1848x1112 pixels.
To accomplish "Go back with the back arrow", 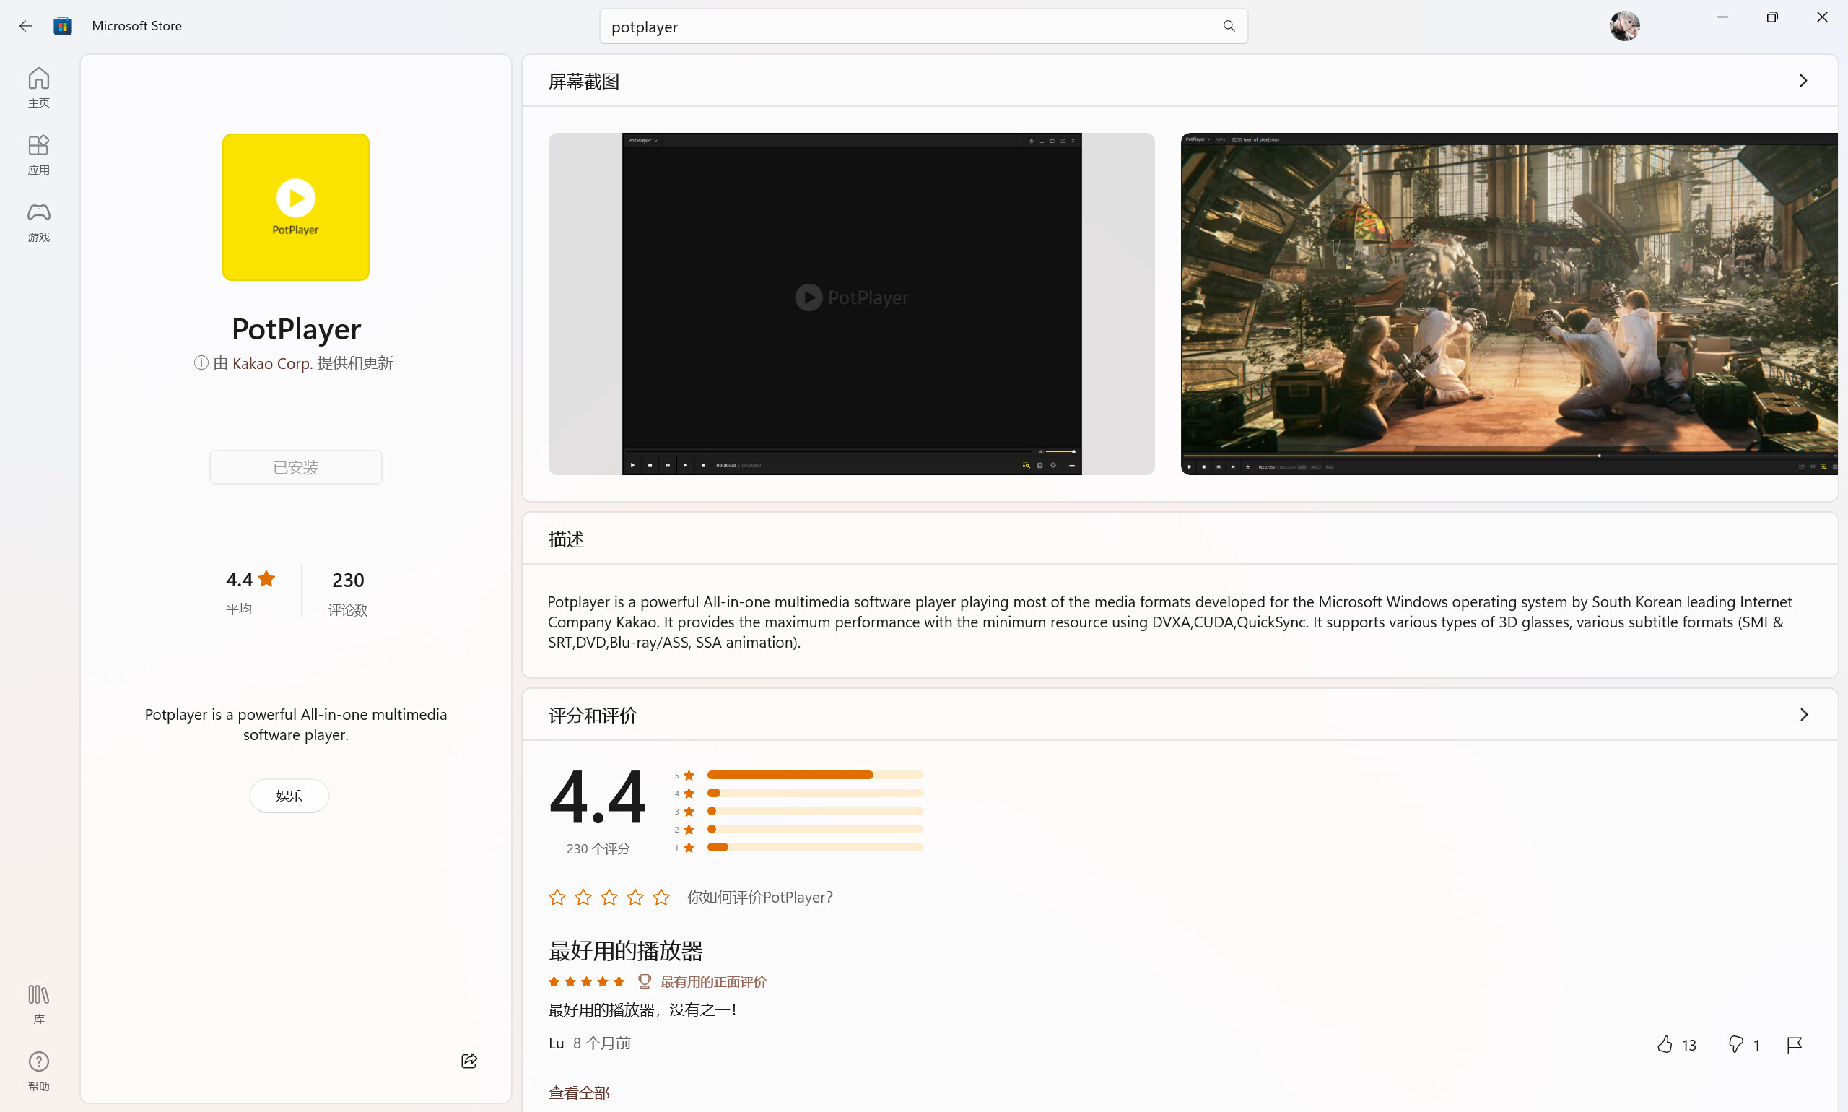I will [x=25, y=26].
